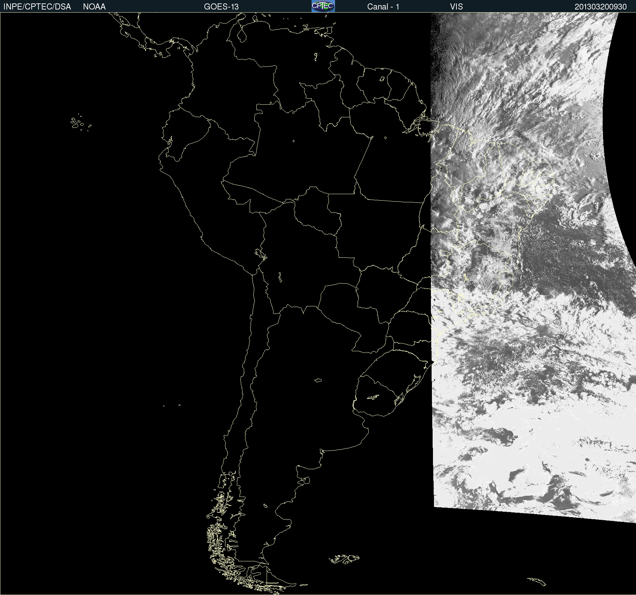Image resolution: width=636 pixels, height=595 pixels.
Task: Click the Canal - 1 label
Action: pyautogui.click(x=383, y=7)
